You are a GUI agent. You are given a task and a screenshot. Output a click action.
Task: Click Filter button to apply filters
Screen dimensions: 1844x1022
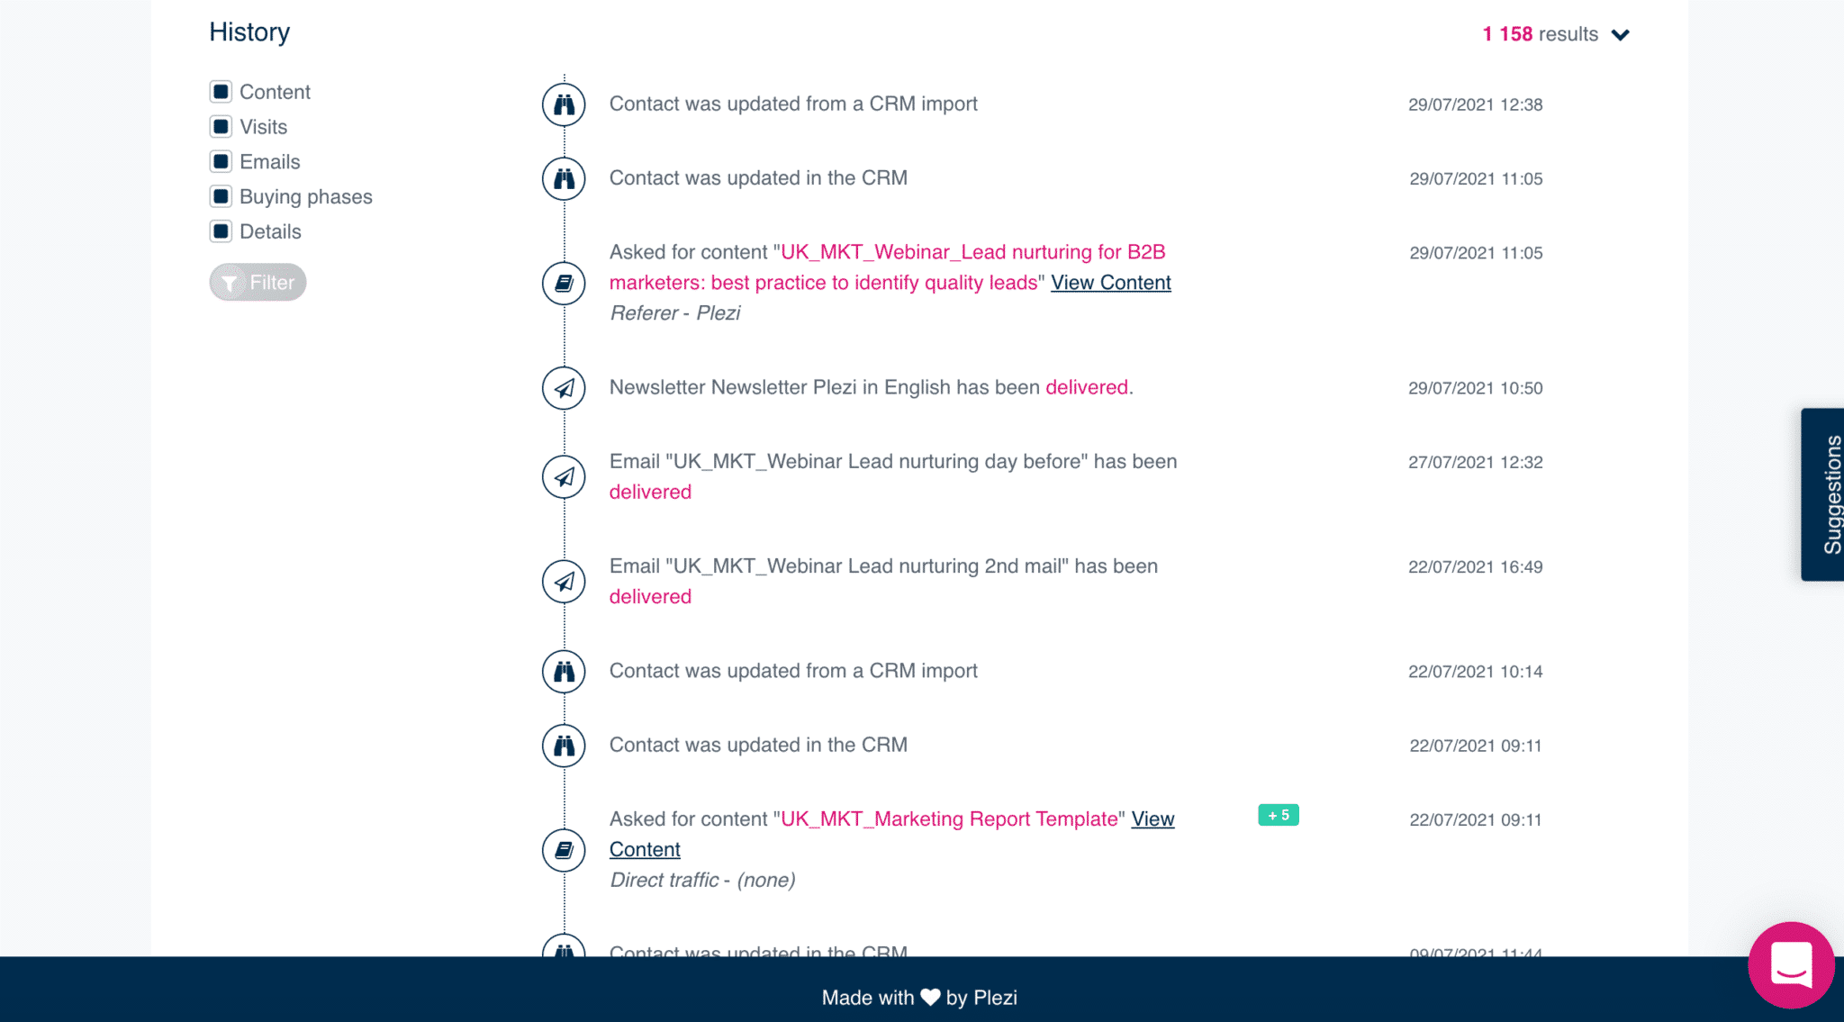point(258,281)
